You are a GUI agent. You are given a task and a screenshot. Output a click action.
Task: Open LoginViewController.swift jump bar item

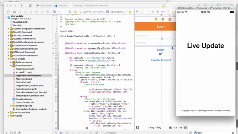pyautogui.click(x=92, y=12)
